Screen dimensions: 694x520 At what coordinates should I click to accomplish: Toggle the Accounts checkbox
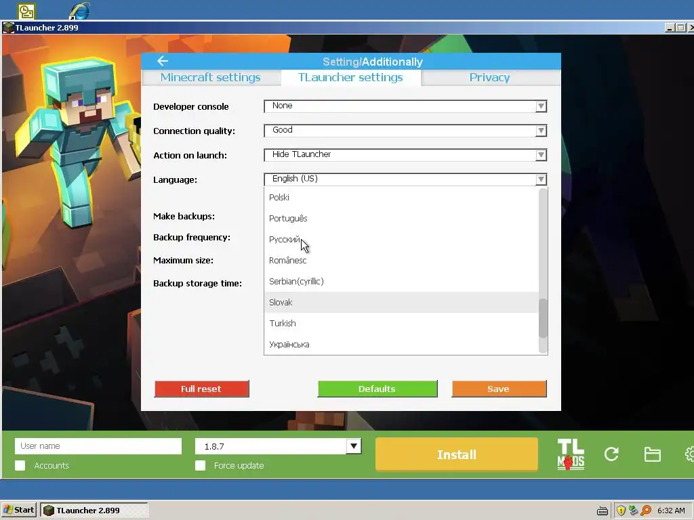[20, 465]
